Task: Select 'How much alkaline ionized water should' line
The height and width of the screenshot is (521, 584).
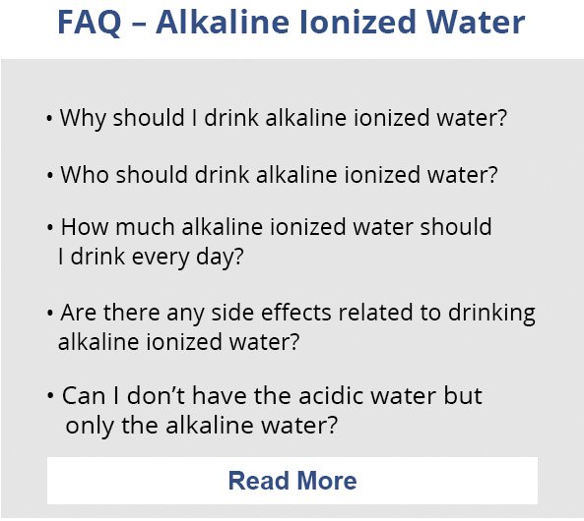Action: pos(276,226)
